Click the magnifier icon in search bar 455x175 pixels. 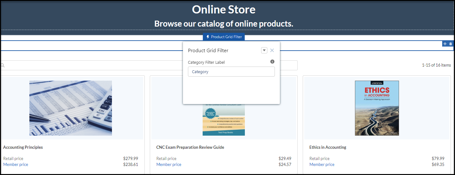pos(3,65)
